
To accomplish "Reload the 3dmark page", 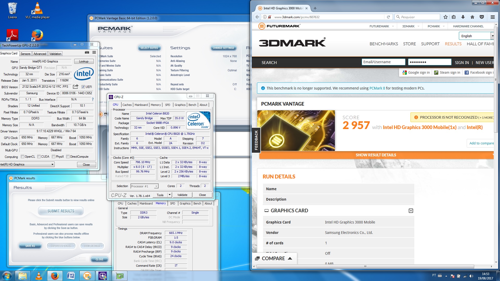I will (388, 17).
